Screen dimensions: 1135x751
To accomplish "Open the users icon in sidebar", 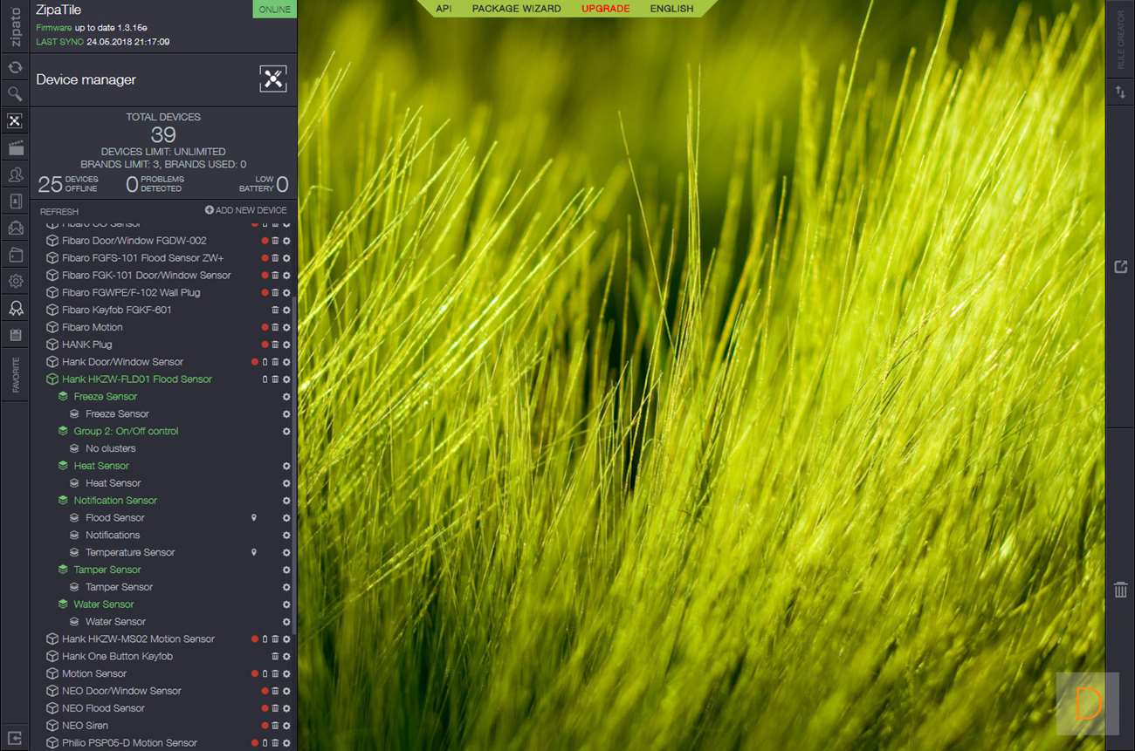I will pyautogui.click(x=15, y=175).
